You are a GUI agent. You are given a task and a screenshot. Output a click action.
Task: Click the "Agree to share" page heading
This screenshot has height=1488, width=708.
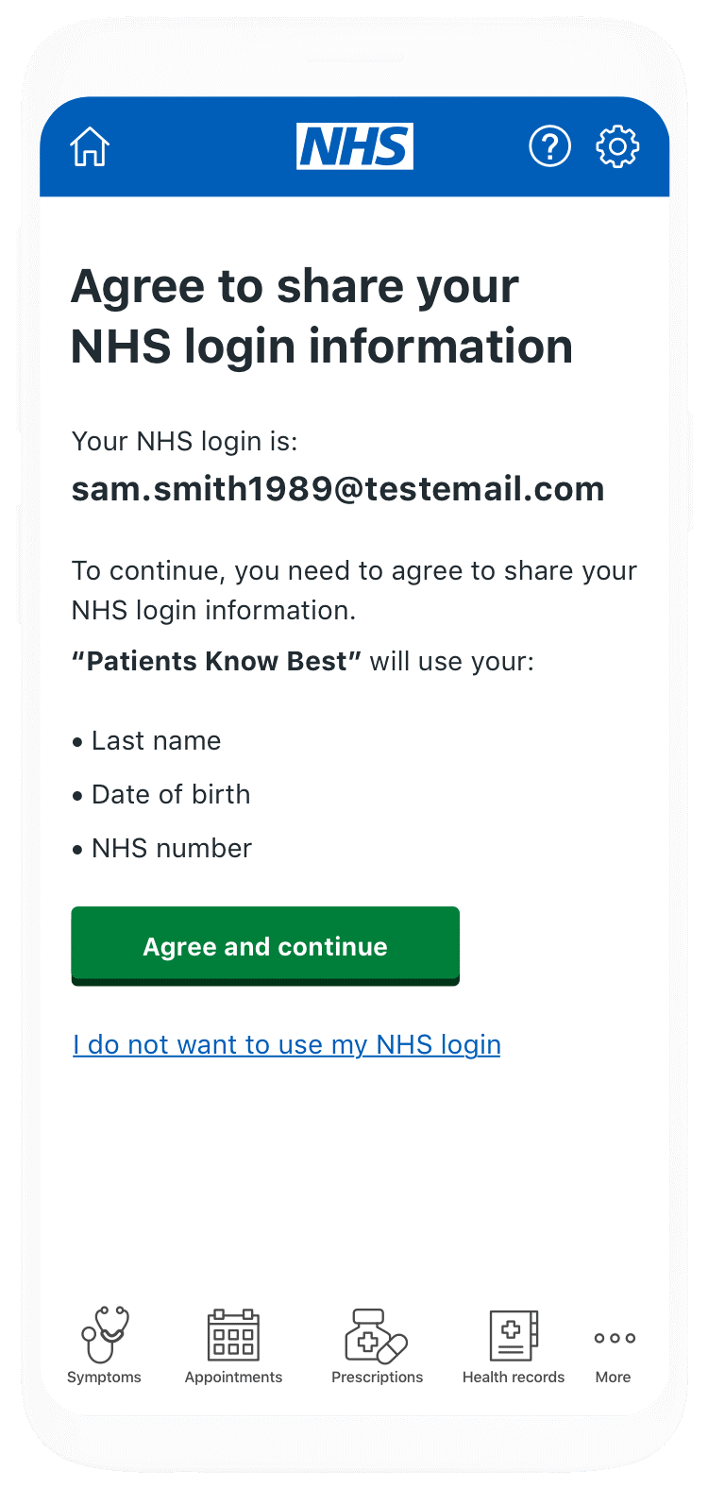[x=322, y=316]
